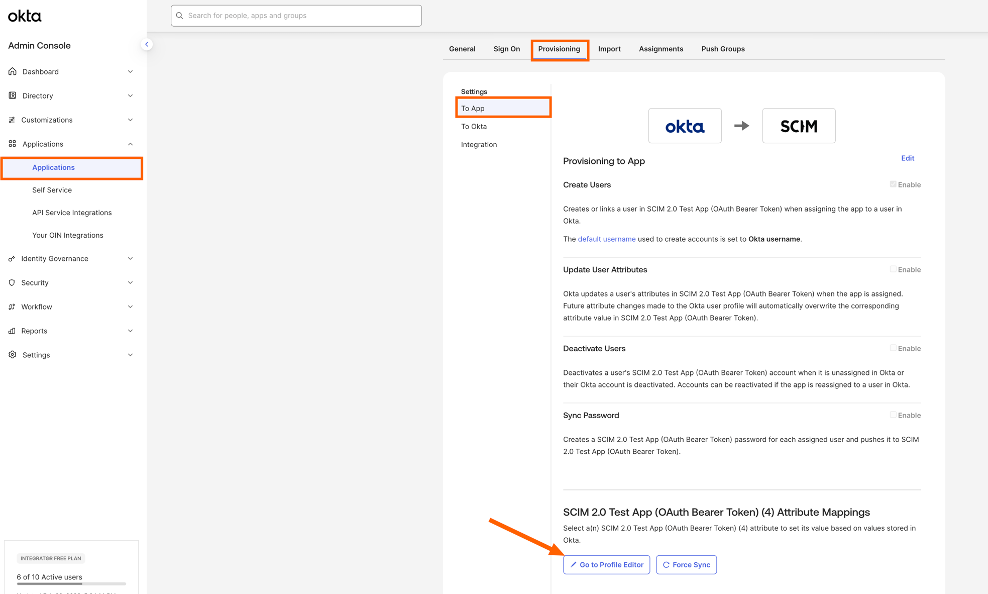The image size is (988, 594).
Task: Click the Dashboard home icon
Action: pos(13,71)
